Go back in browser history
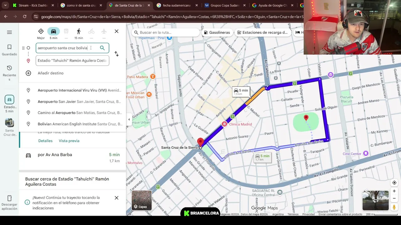Image resolution: width=401 pixels, height=225 pixels. coord(6,17)
